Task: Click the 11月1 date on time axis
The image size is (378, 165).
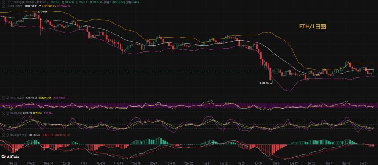Action: [x=83, y=163]
